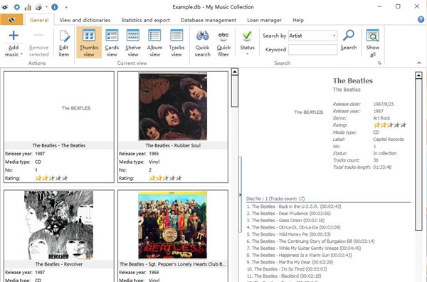Click 'Art Rock' genre value

pyautogui.click(x=381, y=118)
